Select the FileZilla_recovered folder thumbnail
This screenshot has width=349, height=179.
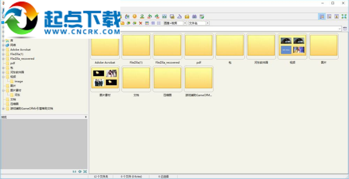pos(168,46)
